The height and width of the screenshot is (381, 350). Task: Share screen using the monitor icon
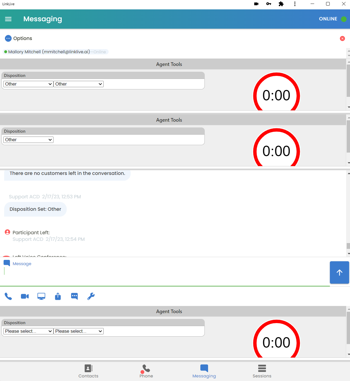click(x=41, y=296)
